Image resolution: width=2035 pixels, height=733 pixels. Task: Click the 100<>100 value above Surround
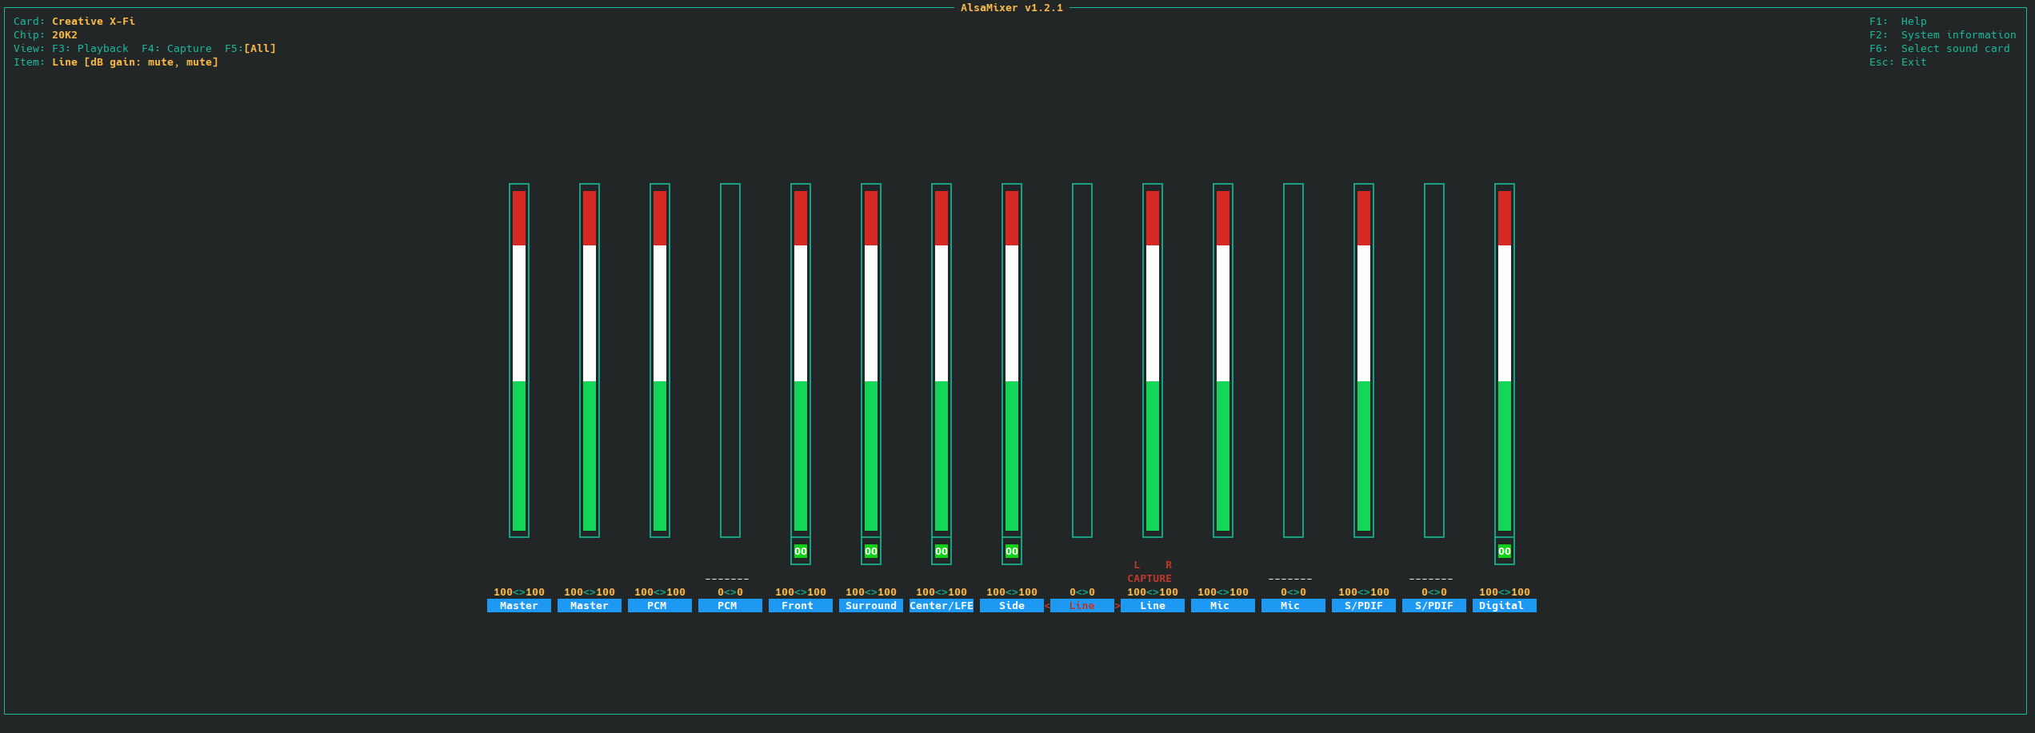[870, 592]
